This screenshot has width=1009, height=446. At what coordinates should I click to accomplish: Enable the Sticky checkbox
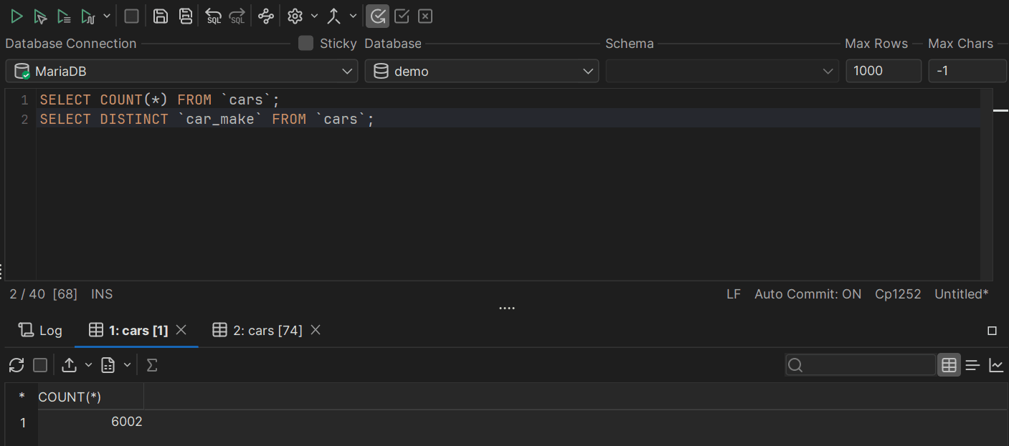click(306, 43)
